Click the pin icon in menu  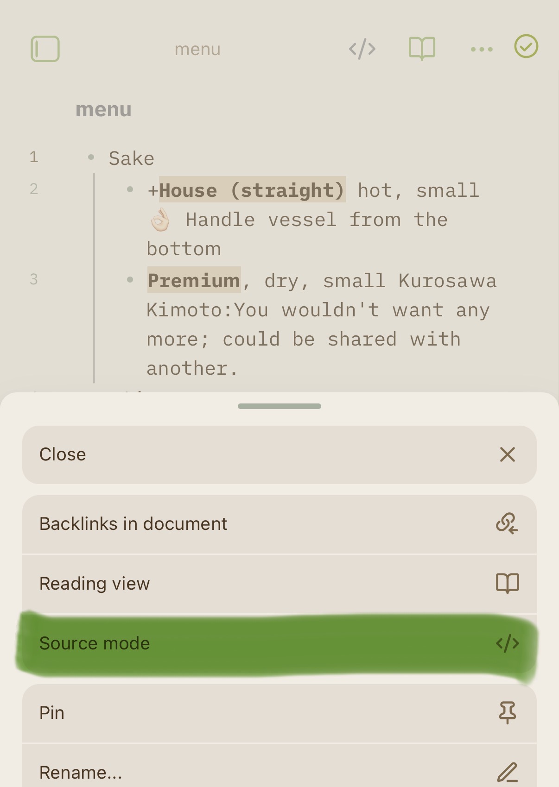tap(508, 712)
